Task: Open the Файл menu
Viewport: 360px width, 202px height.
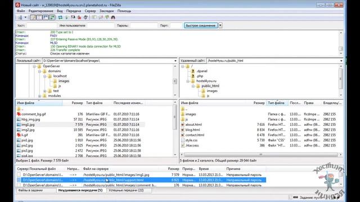Action: 21,11
